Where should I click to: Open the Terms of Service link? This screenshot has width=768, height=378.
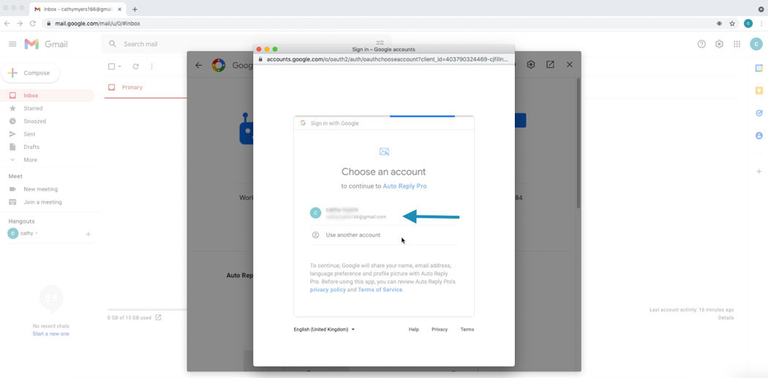click(x=380, y=290)
